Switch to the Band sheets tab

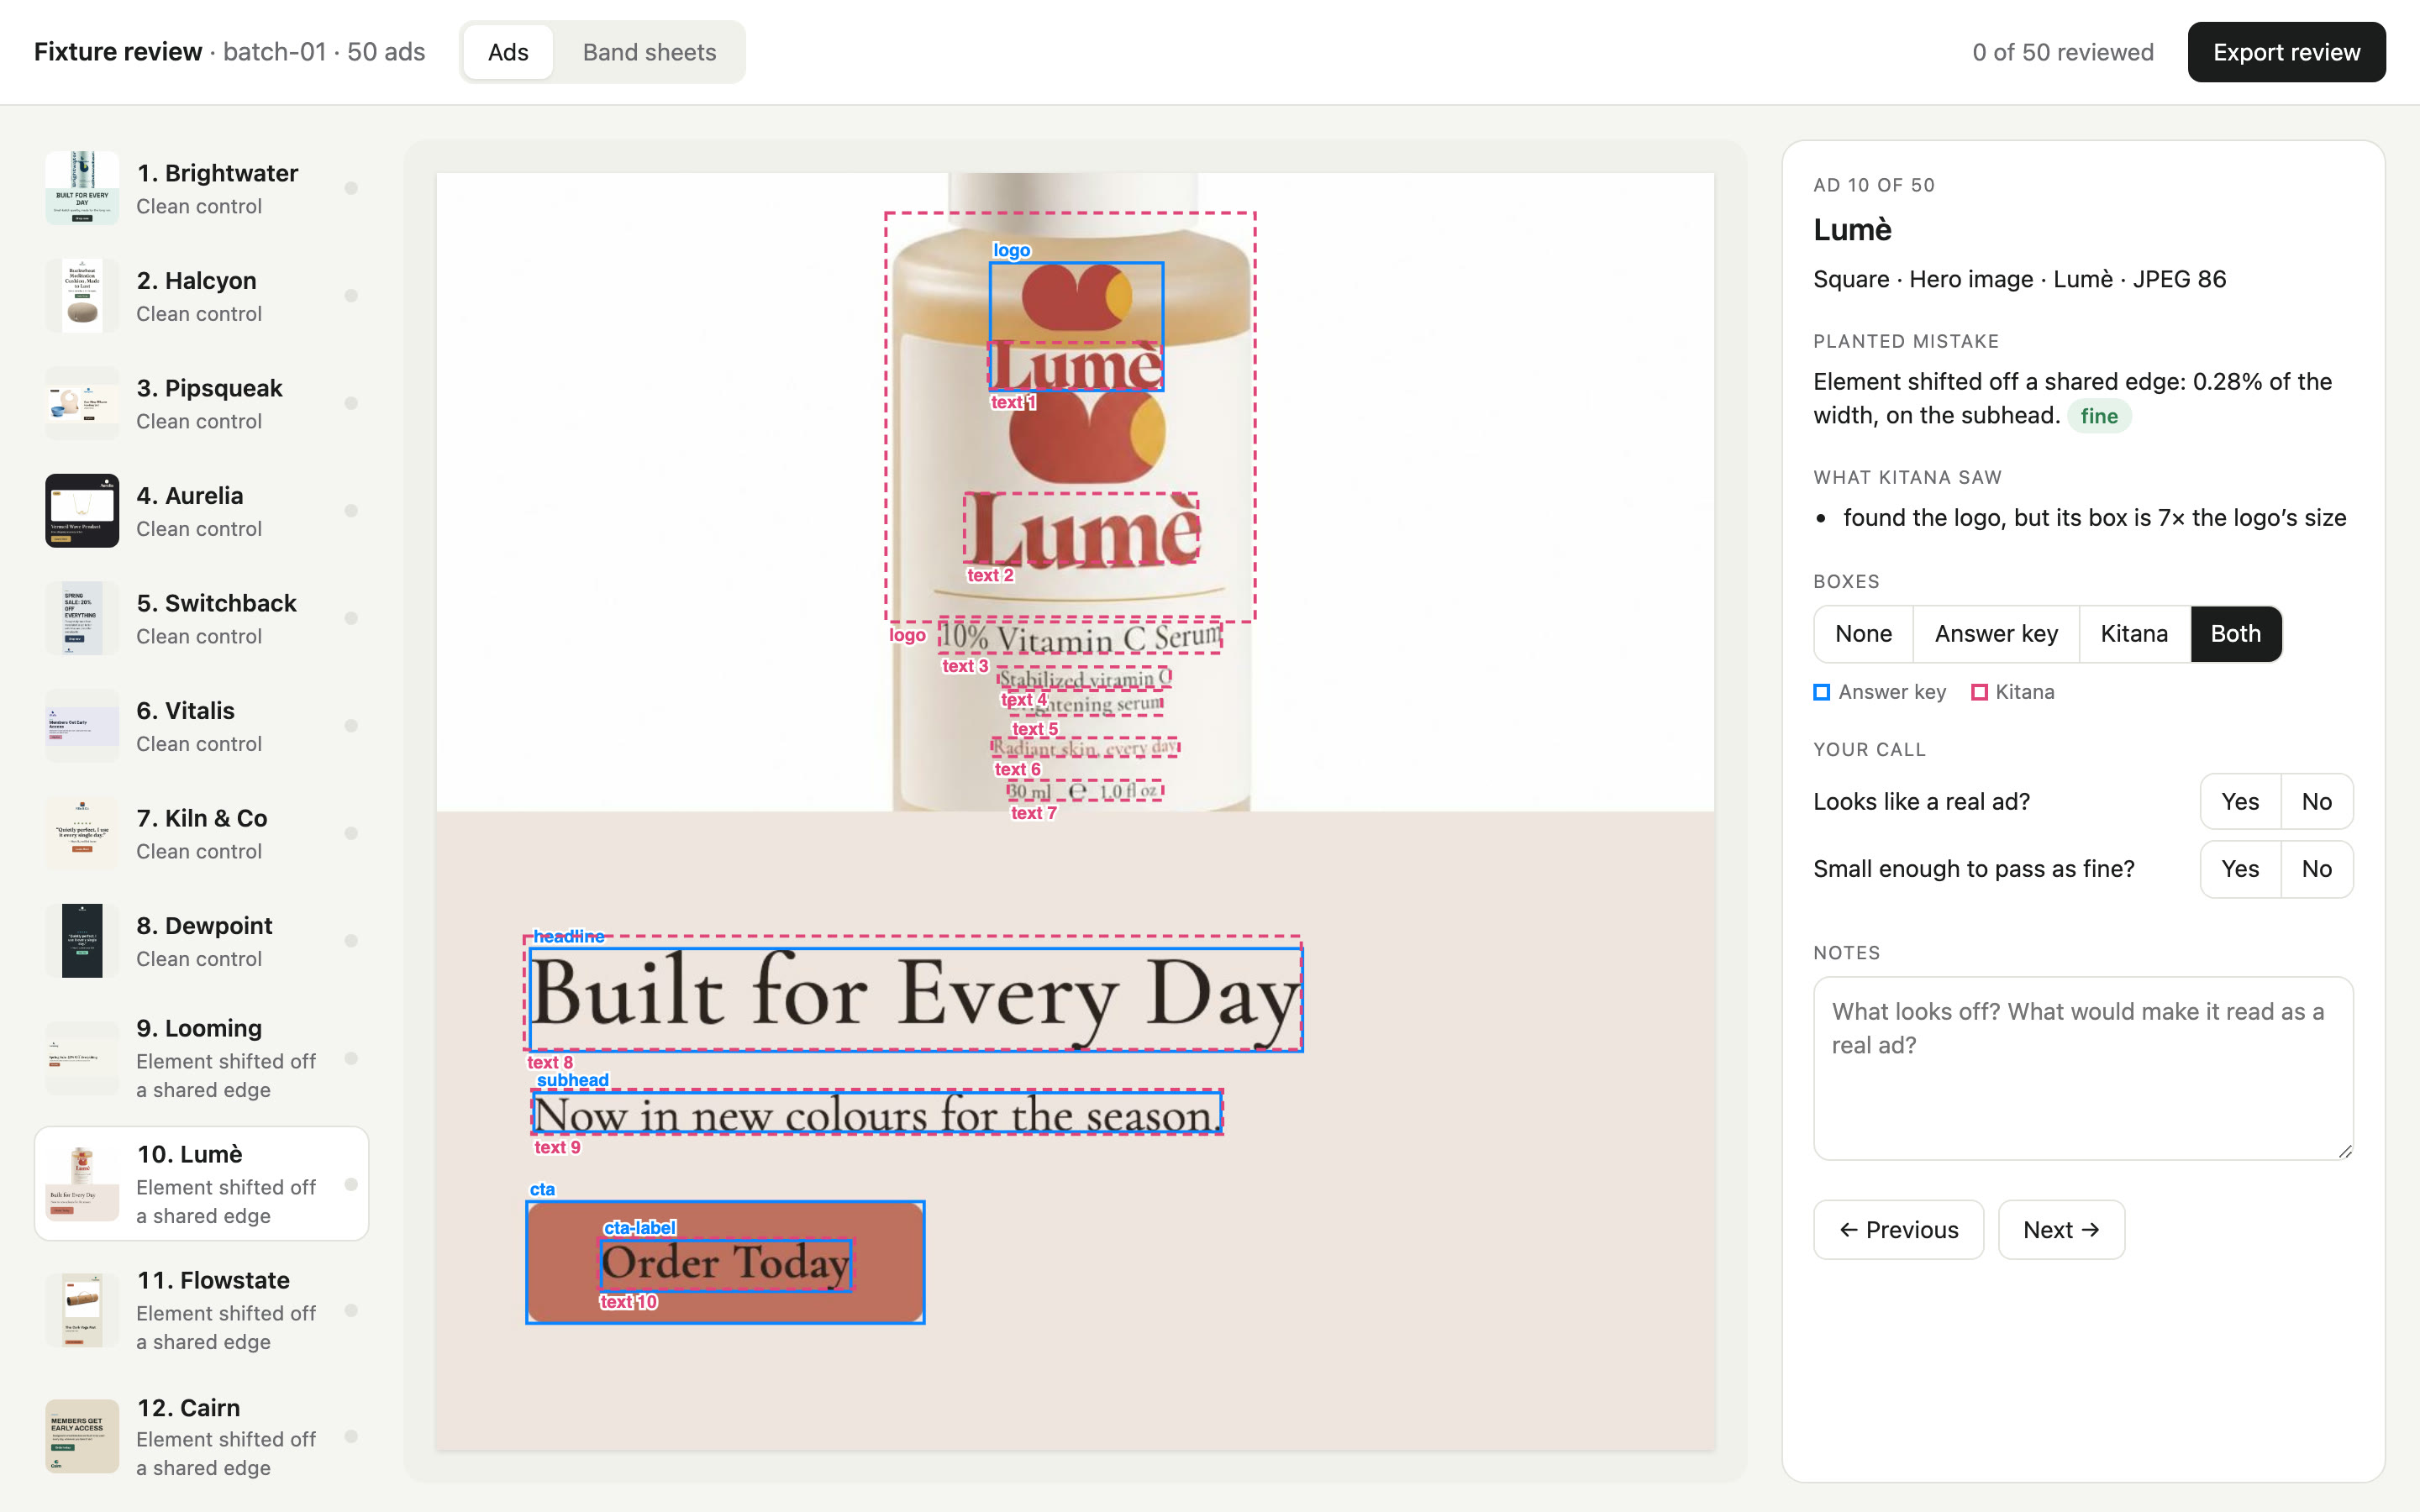pyautogui.click(x=650, y=52)
